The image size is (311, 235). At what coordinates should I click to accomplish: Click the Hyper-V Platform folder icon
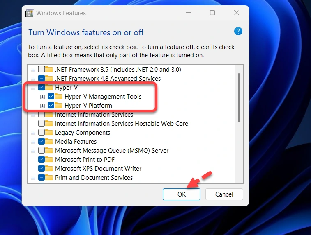58,105
